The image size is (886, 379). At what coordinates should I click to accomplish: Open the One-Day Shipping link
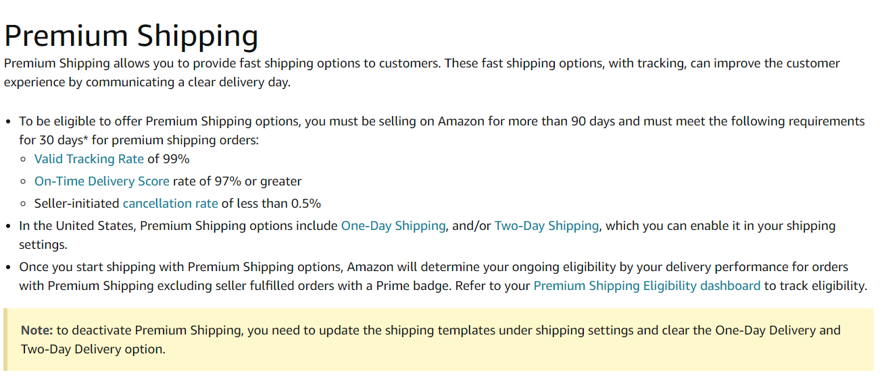[x=393, y=226]
